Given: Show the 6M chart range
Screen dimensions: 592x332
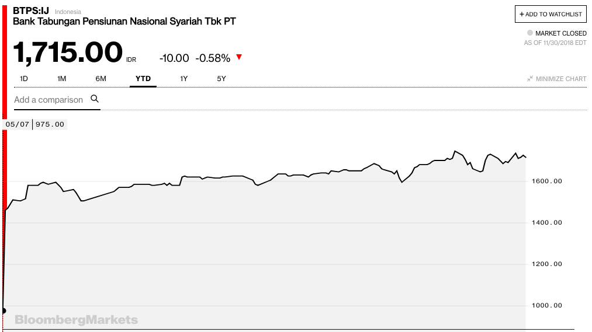Looking at the screenshot, I should [x=101, y=78].
